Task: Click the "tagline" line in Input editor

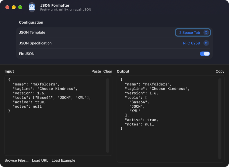Action: click(45, 89)
